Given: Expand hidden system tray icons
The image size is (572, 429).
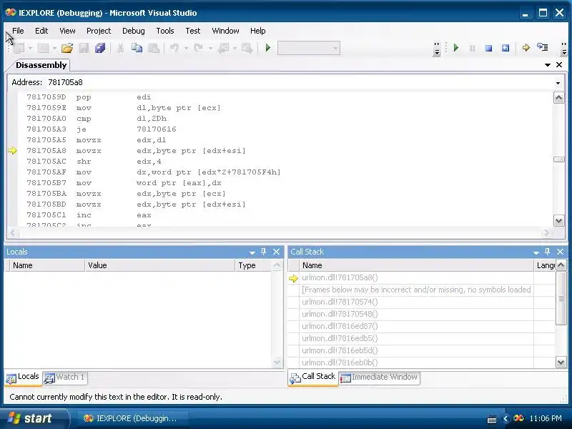Looking at the screenshot, I should point(506,418).
